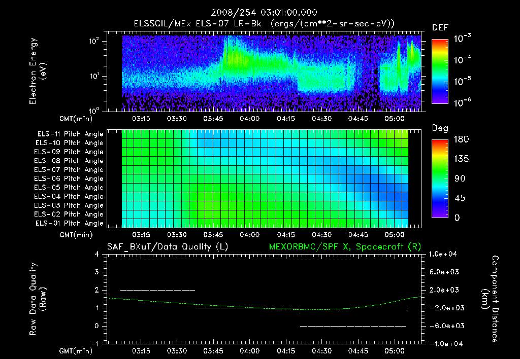Click the 10^-3 tick on DEF scale
Image resolution: width=520 pixels, height=359 pixels.
click(x=462, y=39)
